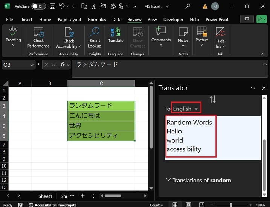The image size is (270, 207).
Task: Switch to the Developer tab
Action: [173, 20]
